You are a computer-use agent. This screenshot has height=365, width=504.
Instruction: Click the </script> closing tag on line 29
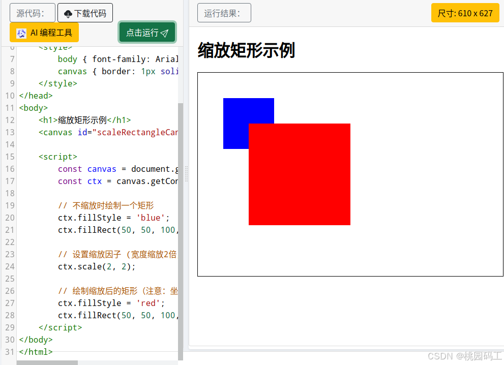tap(61, 327)
